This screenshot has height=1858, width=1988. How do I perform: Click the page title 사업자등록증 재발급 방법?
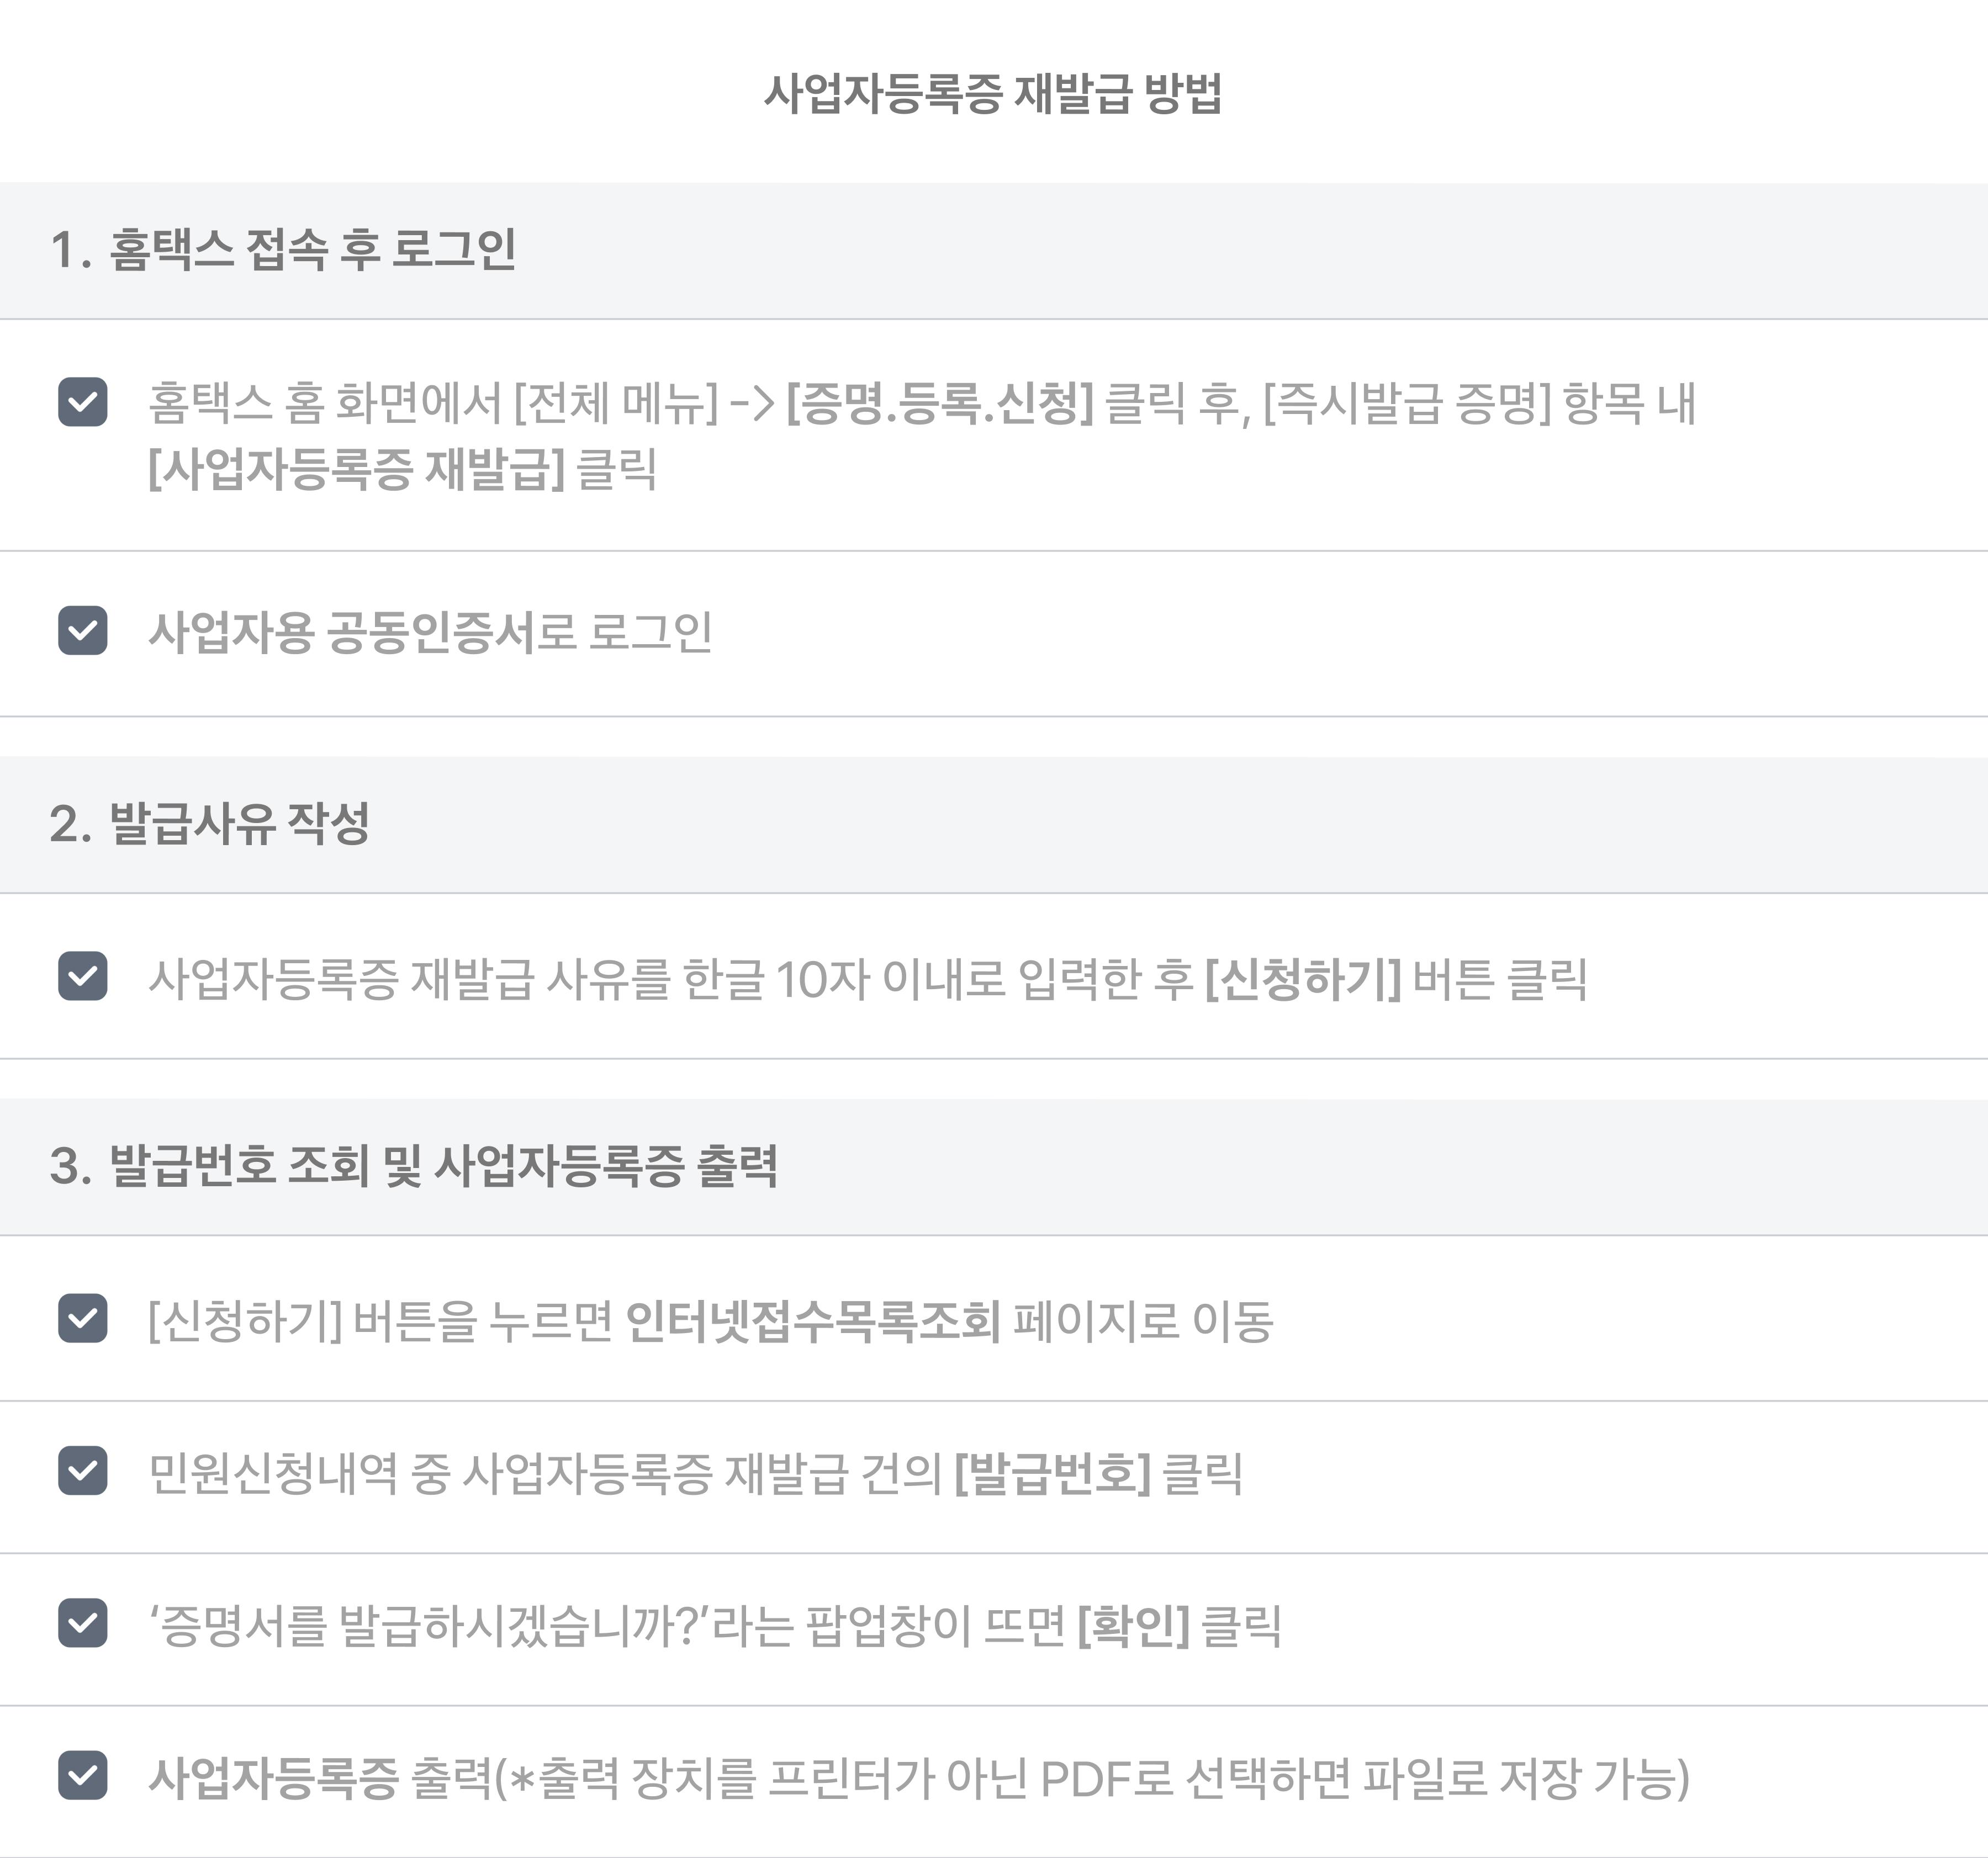(x=993, y=94)
